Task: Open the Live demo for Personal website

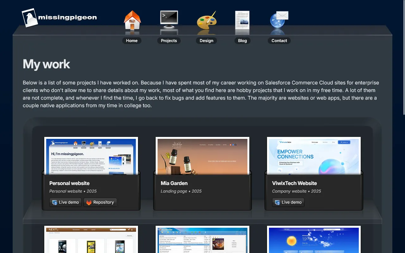Action: [x=65, y=202]
